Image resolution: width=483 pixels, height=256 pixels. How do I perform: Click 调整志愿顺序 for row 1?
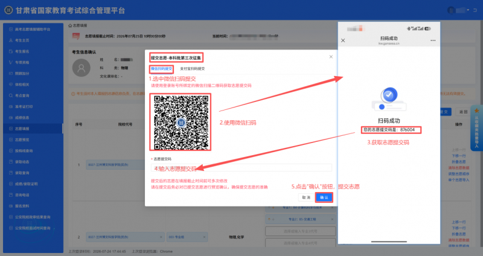coord(459,174)
